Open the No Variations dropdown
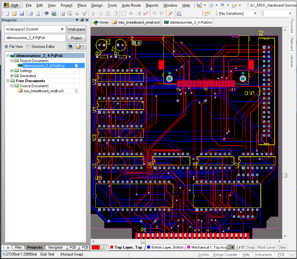The image size is (297, 259). point(255,14)
